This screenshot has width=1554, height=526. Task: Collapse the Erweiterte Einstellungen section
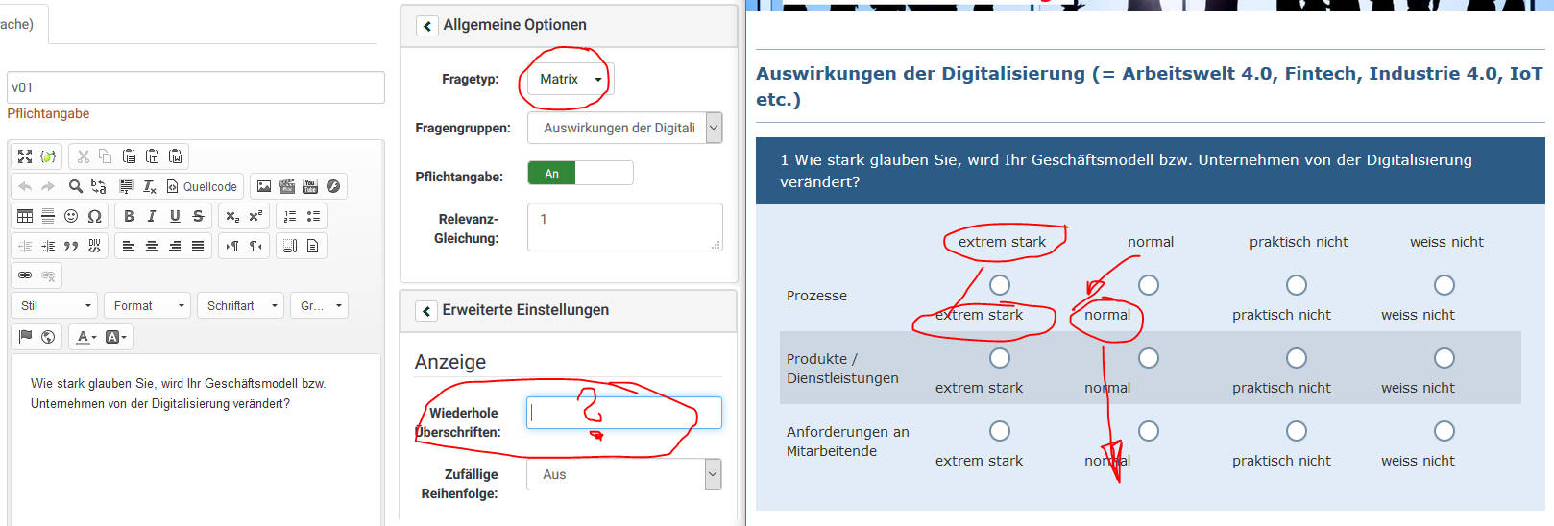pos(427,311)
